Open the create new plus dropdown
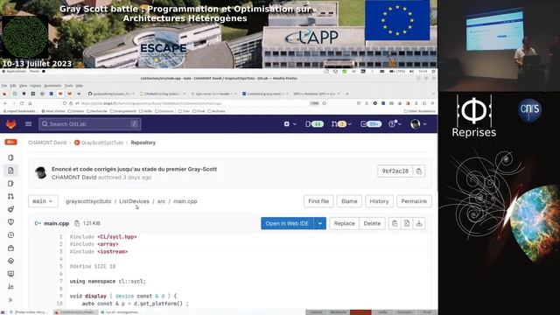 pos(290,124)
